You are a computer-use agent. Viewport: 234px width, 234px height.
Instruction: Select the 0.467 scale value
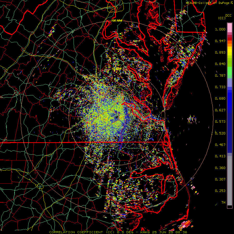click(220, 145)
